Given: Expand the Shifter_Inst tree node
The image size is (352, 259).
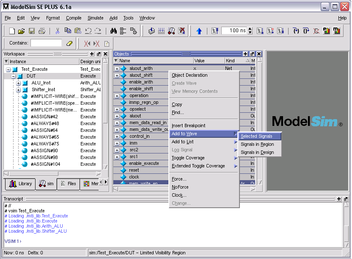Looking at the screenshot, I should (19, 90).
